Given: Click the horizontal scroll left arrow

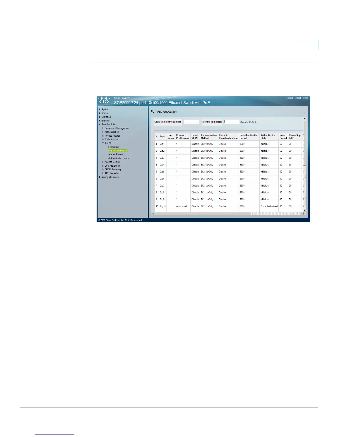Looking at the screenshot, I should 152,213.
